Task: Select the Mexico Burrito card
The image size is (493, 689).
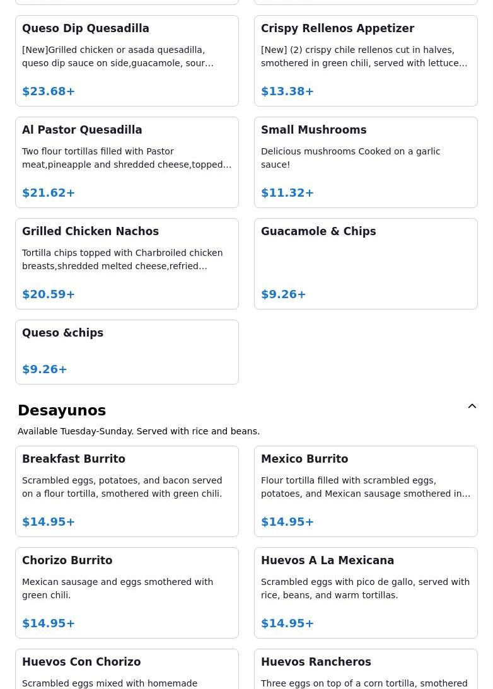Action: [366, 491]
